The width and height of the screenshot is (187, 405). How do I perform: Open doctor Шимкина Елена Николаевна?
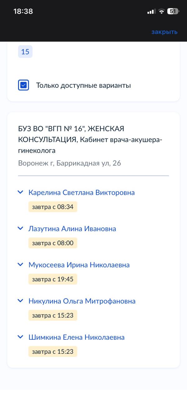76,337
